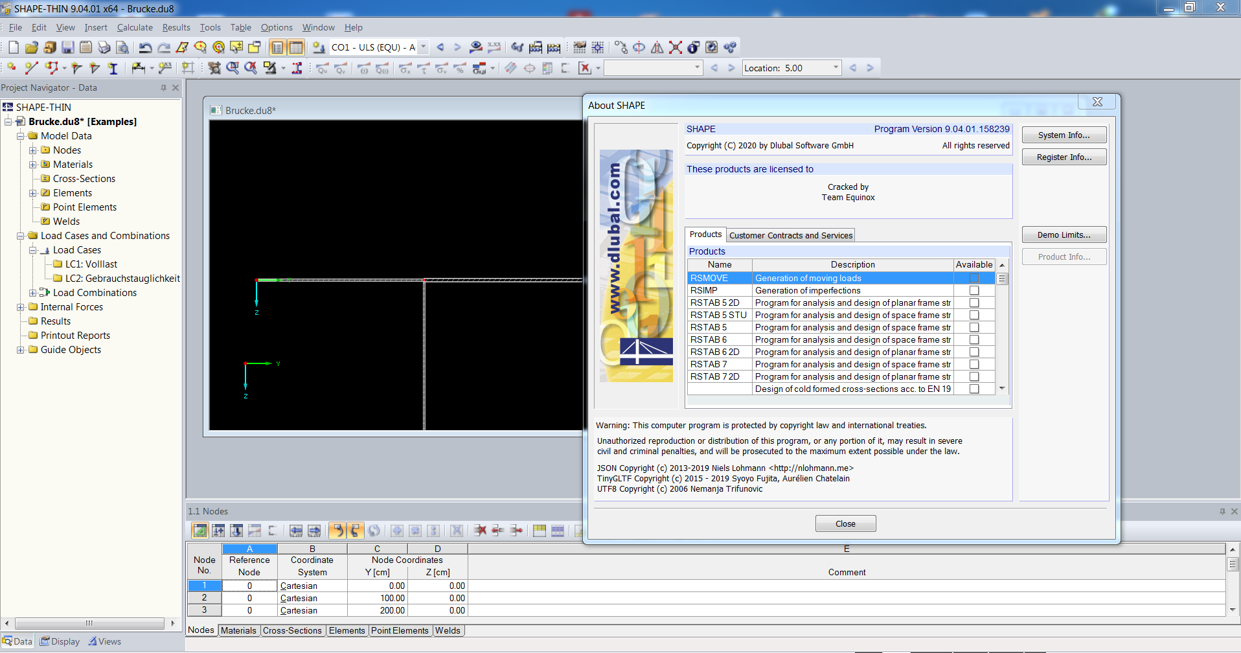Select the I-section element tool icon
Screen dimensions: 1241x653
point(113,68)
